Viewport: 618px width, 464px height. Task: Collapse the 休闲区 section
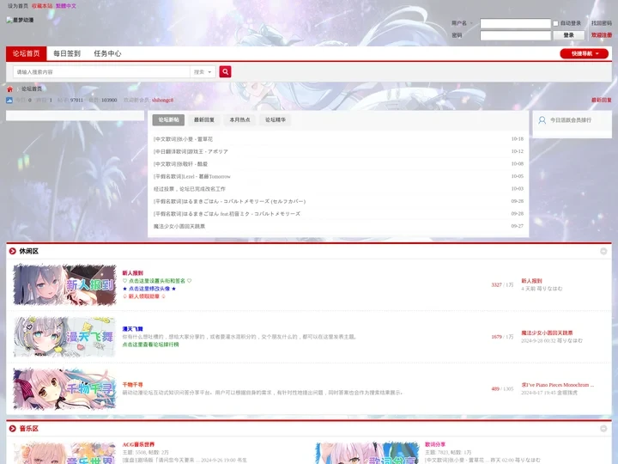pos(603,251)
